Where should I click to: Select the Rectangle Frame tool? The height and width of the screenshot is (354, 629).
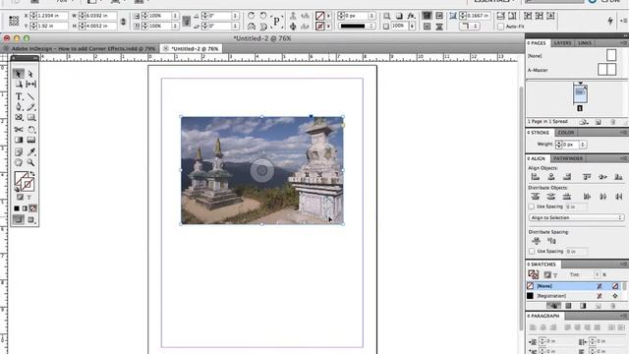pyautogui.click(x=19, y=117)
